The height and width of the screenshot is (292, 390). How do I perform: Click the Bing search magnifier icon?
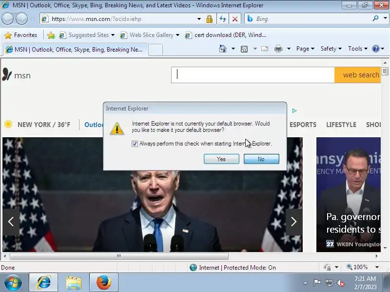375,18
